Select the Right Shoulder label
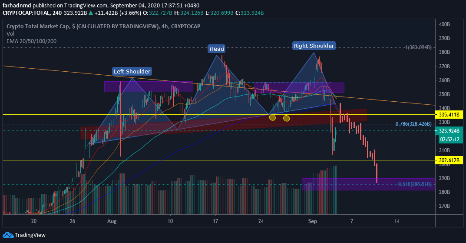 [314, 46]
